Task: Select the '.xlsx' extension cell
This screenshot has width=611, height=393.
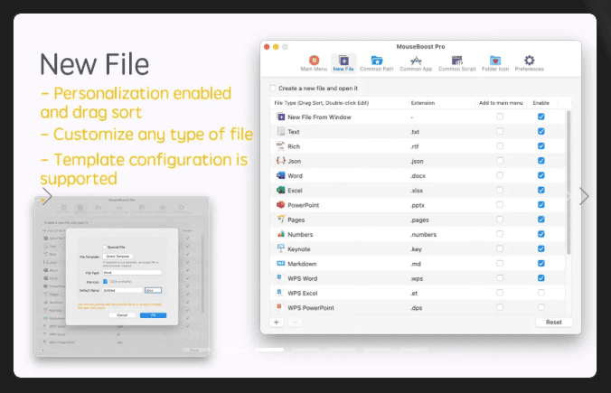Action: [417, 191]
